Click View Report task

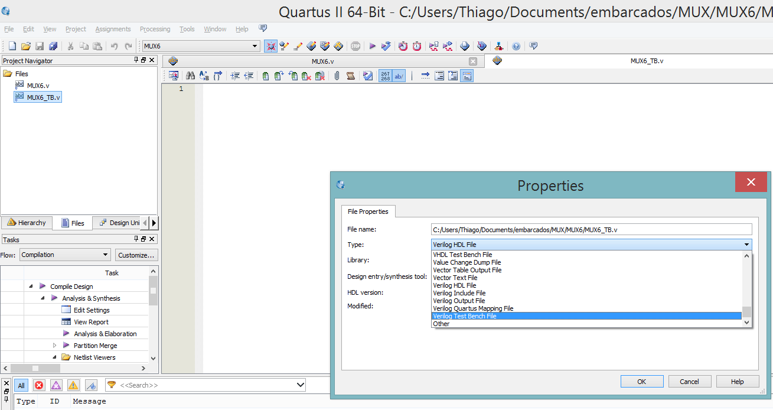tap(91, 322)
